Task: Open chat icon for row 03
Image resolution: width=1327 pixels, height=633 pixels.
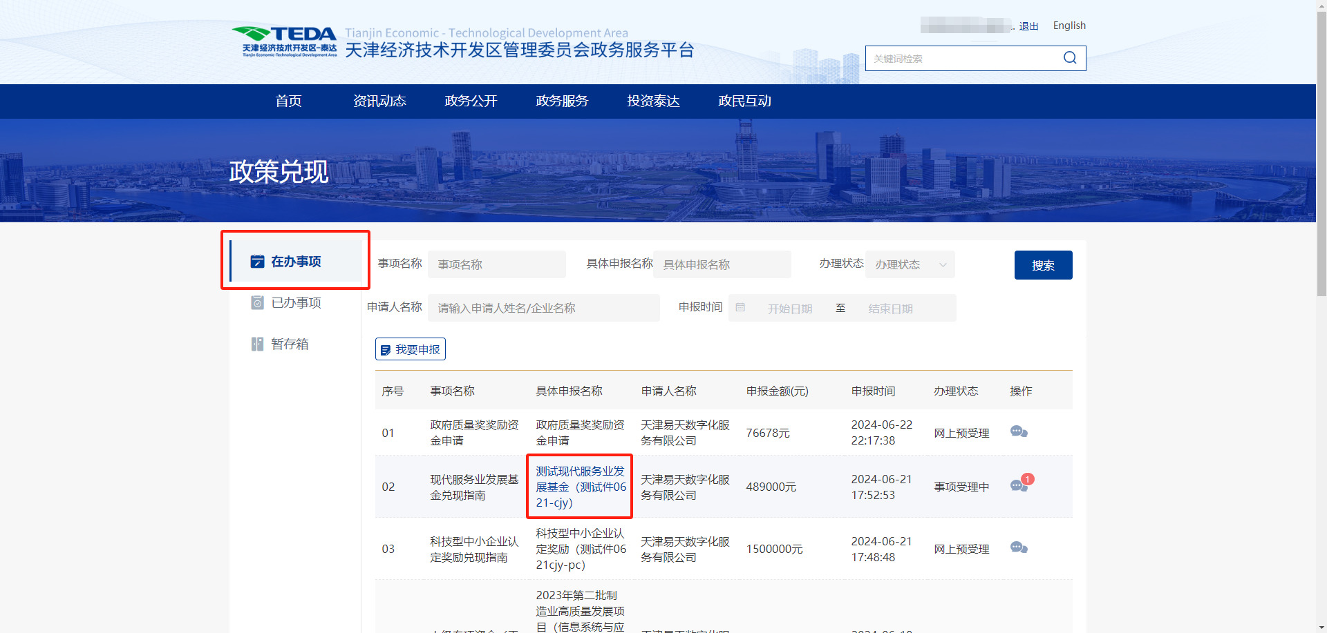Action: click(x=1019, y=548)
